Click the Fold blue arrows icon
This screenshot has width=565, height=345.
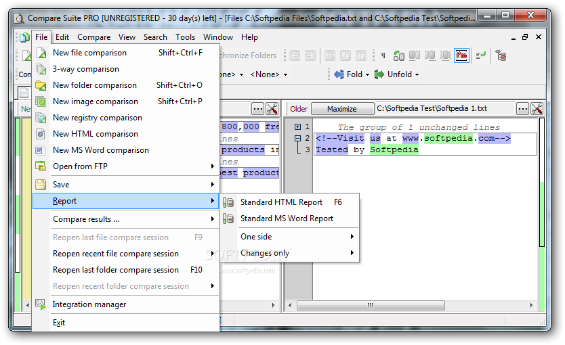pos(339,74)
